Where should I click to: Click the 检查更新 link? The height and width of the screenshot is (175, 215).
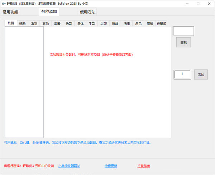[x=111, y=166]
